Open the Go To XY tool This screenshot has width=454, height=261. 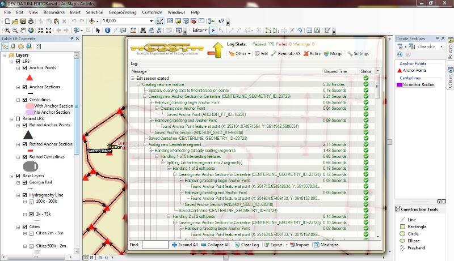[x=159, y=31]
